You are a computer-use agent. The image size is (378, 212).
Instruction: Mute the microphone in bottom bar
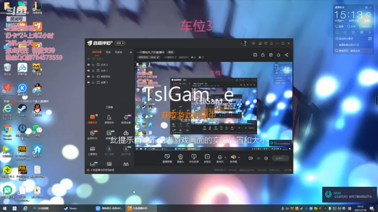click(x=220, y=158)
